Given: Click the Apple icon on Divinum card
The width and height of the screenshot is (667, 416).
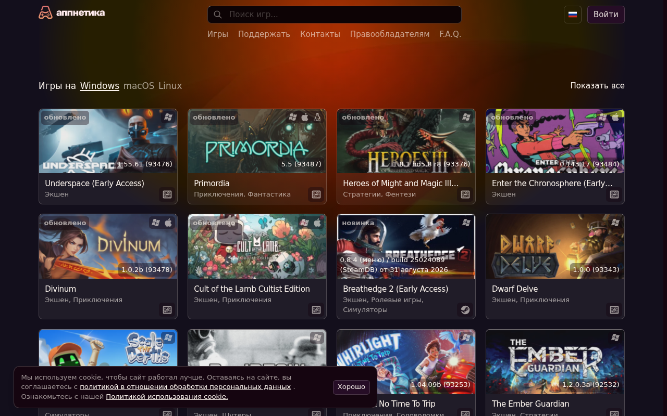Looking at the screenshot, I should tap(168, 223).
